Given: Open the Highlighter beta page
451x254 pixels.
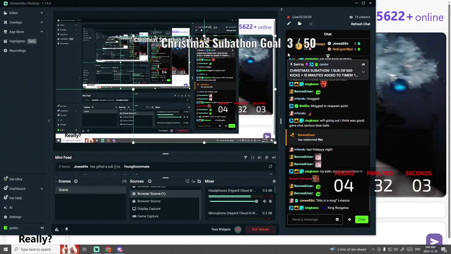Looking at the screenshot, I should [20, 41].
